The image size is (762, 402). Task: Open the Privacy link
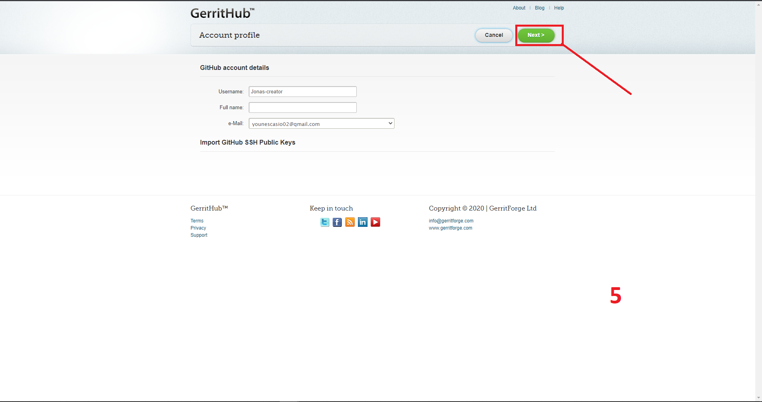[x=198, y=228]
